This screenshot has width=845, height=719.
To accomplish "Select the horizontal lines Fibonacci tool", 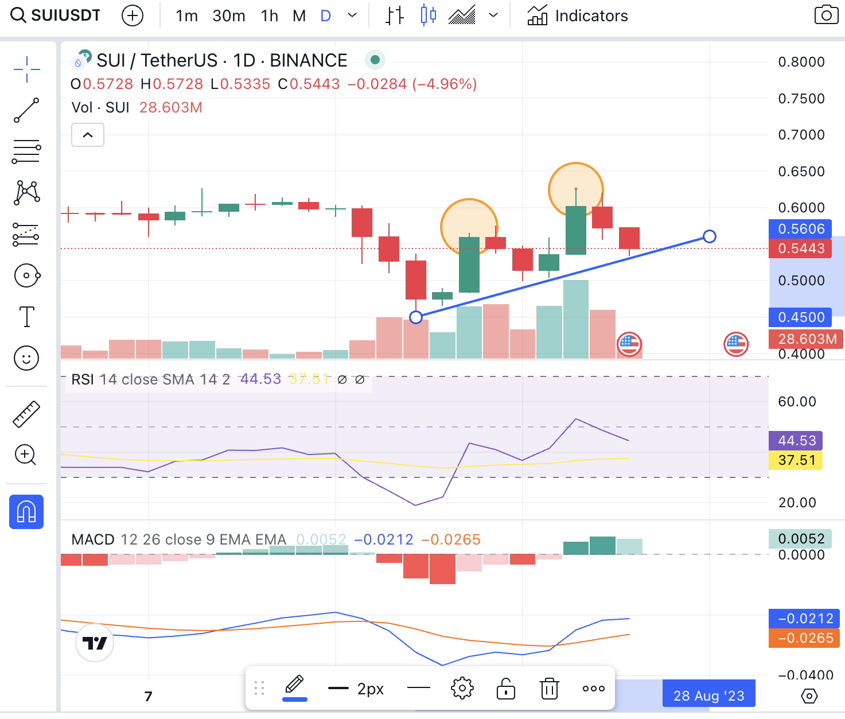I will (26, 151).
